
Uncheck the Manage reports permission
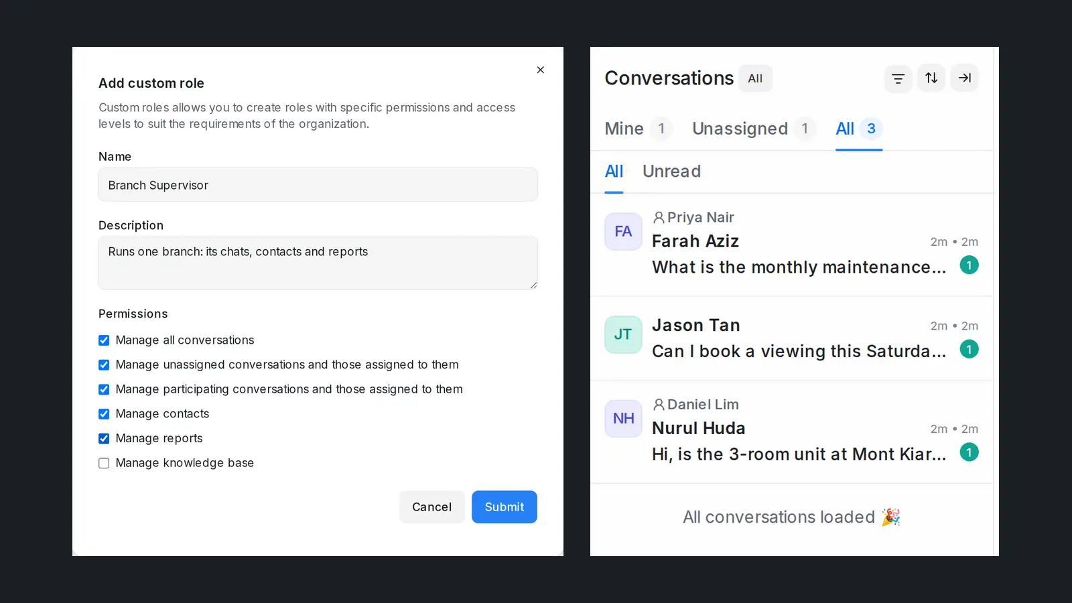coord(104,439)
